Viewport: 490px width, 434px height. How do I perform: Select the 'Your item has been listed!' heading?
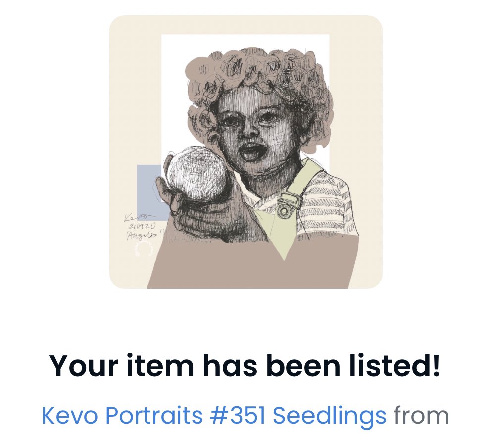(245, 366)
